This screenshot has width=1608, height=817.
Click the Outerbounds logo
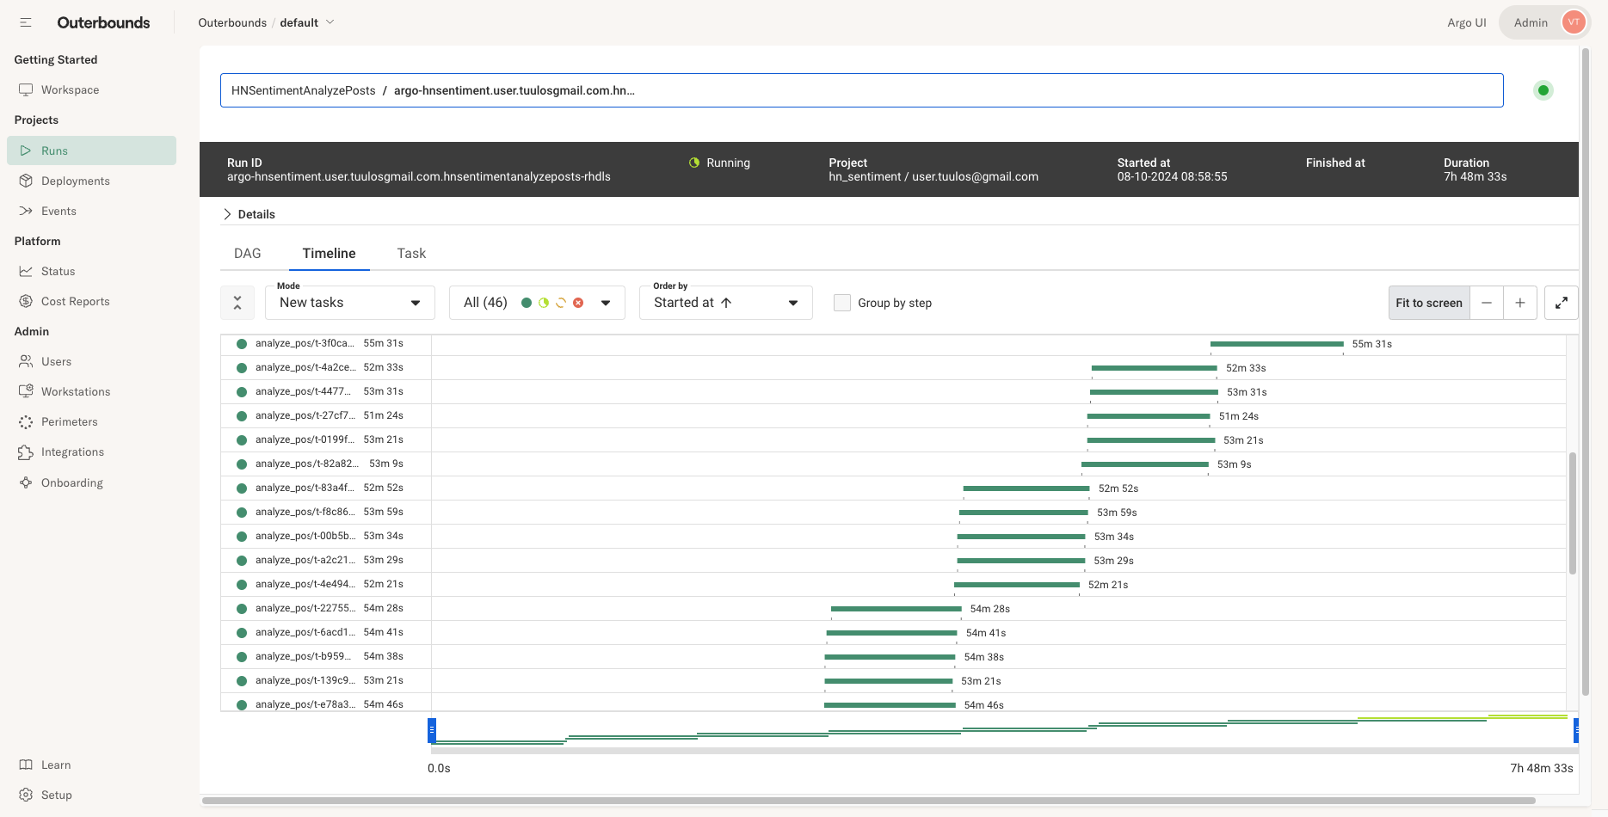coord(103,22)
